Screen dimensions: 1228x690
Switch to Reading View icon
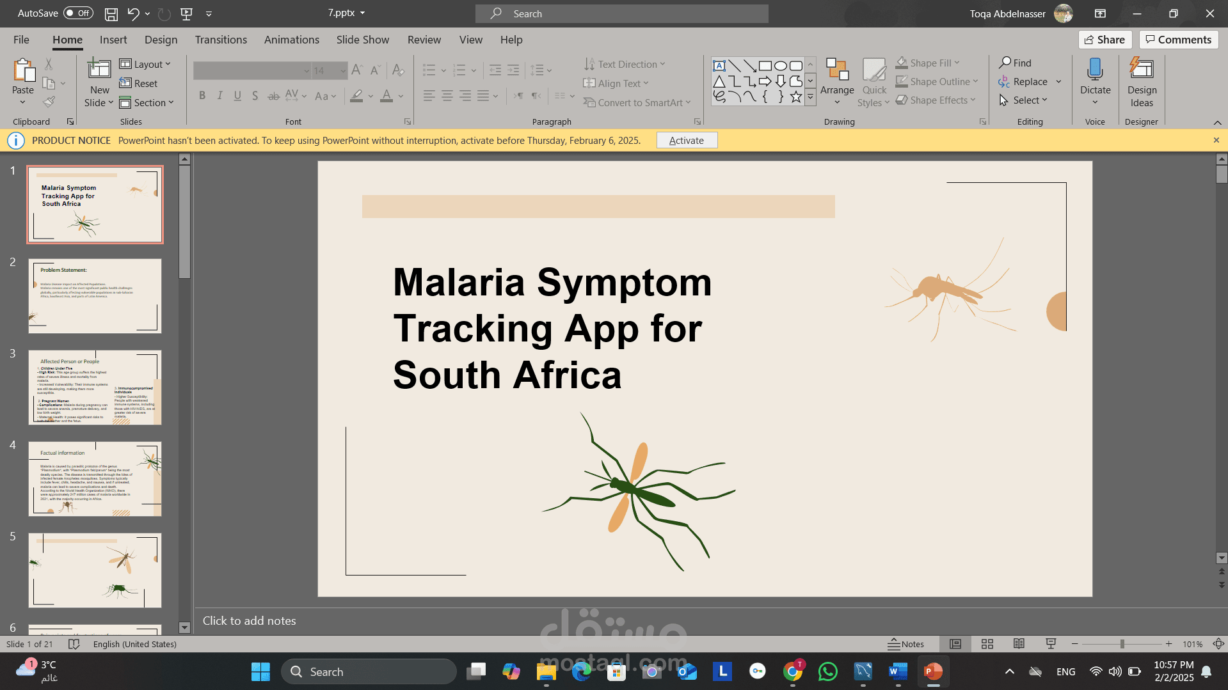(1019, 644)
